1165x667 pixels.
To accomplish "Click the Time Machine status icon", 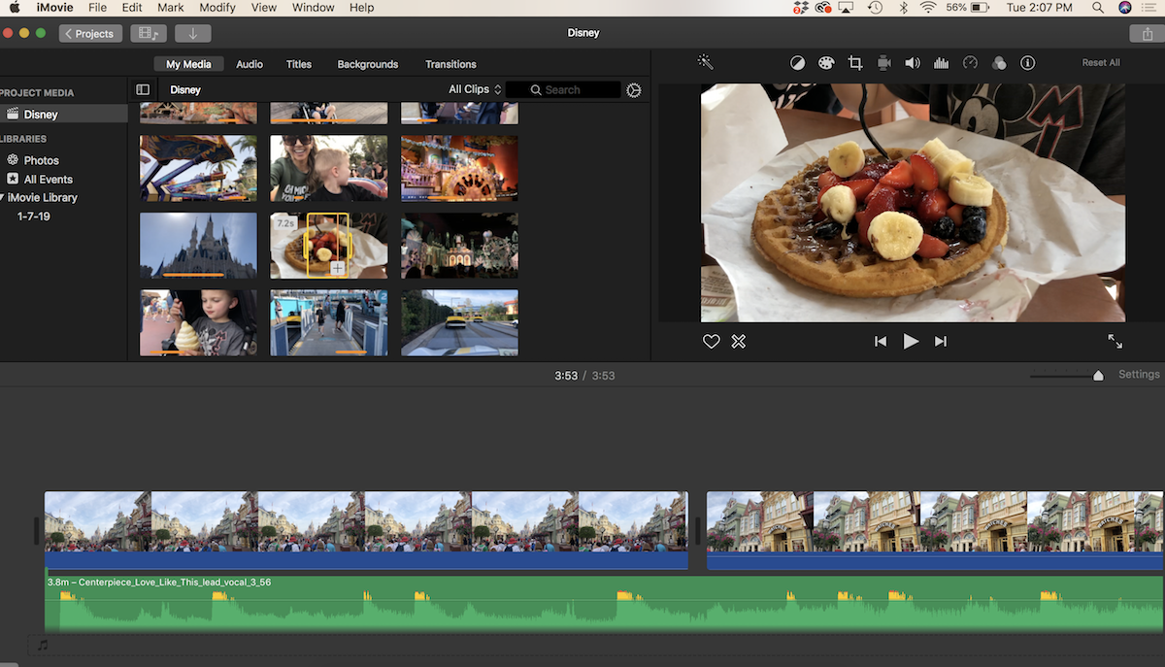I will pyautogui.click(x=875, y=8).
